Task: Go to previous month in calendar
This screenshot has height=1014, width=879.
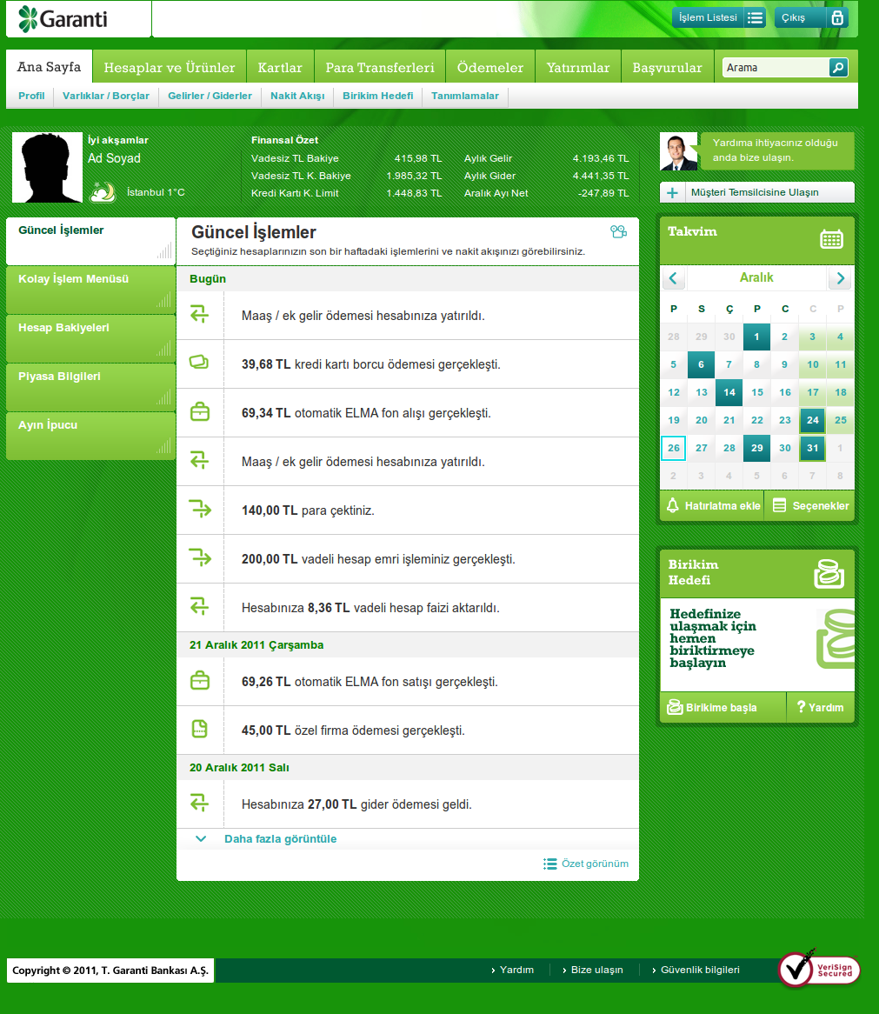Action: tap(673, 278)
